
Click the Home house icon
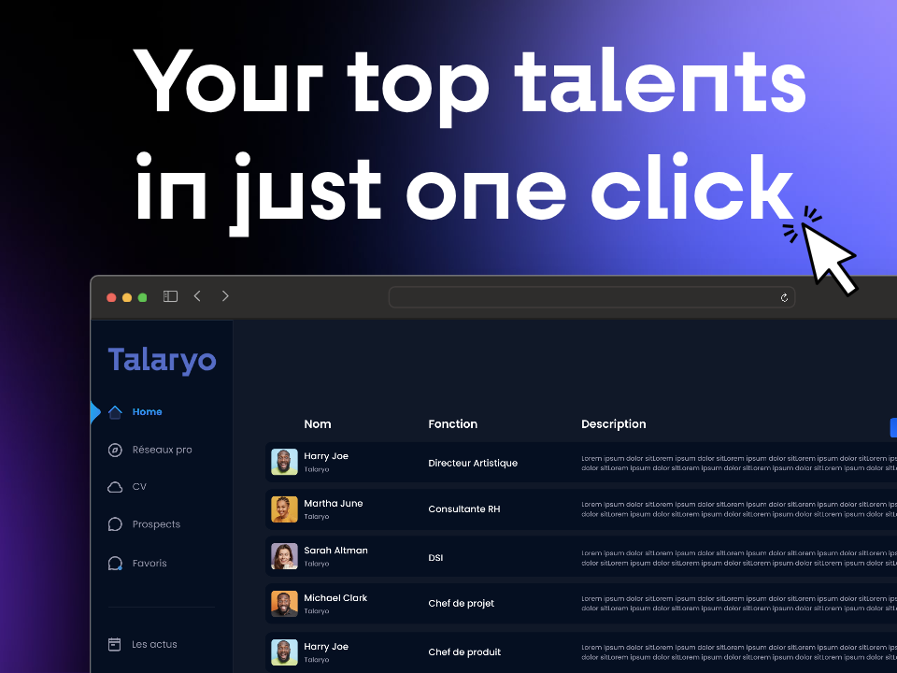point(115,412)
